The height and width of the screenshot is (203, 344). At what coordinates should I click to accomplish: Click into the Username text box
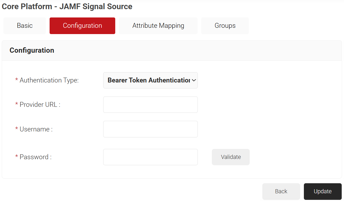click(150, 129)
